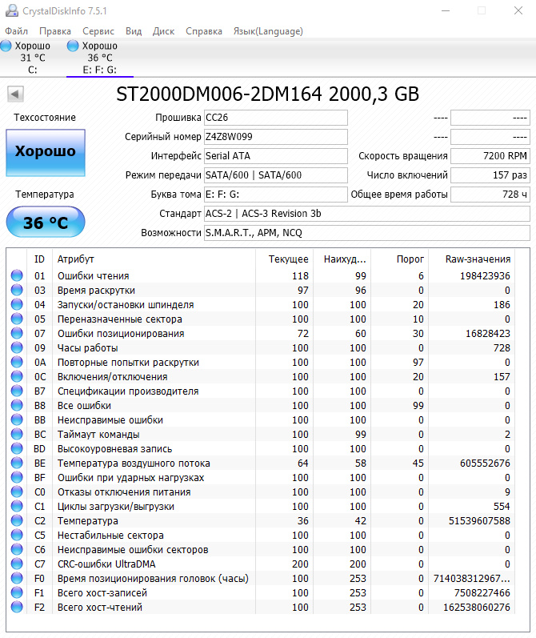Click status circle of row C7 CRC-ошибки UltraDMA
The image size is (536, 638).
[17, 564]
